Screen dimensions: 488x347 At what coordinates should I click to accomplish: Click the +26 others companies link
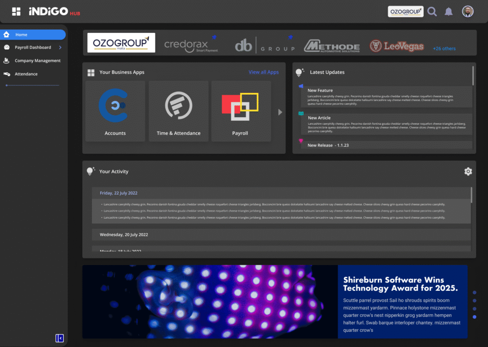click(x=444, y=49)
